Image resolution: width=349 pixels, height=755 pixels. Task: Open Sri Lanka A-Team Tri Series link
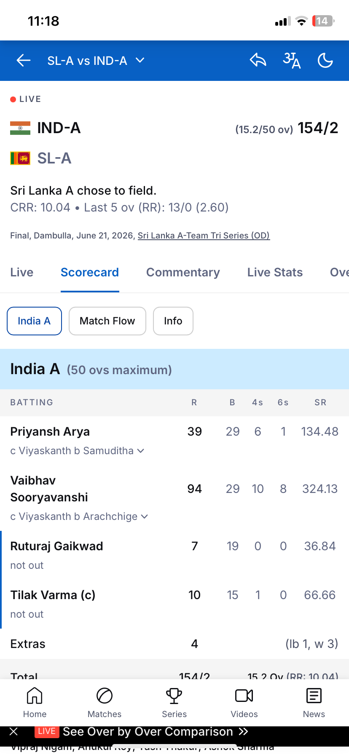pos(204,236)
